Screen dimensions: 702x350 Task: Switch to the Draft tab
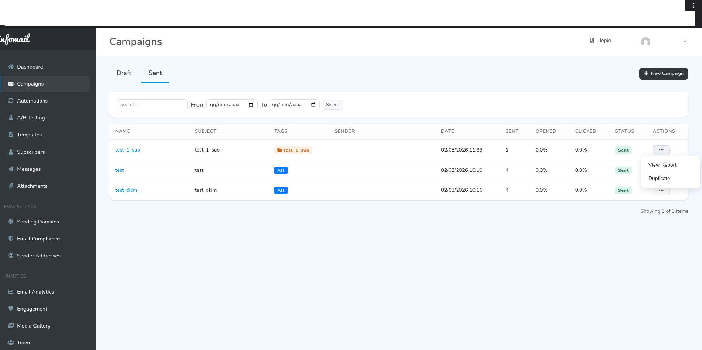coord(124,73)
